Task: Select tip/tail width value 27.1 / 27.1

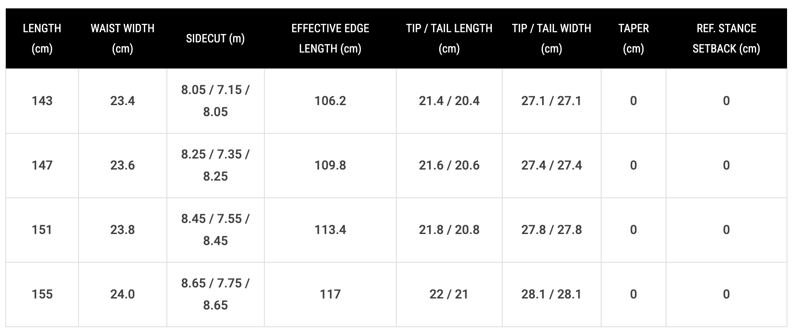Action: pos(552,101)
